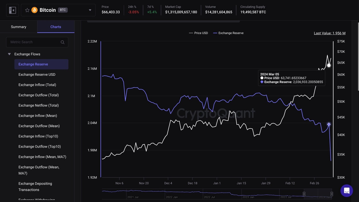The image size is (359, 202).
Task: Click the Price USD marker on the chart
Action: point(329,65)
